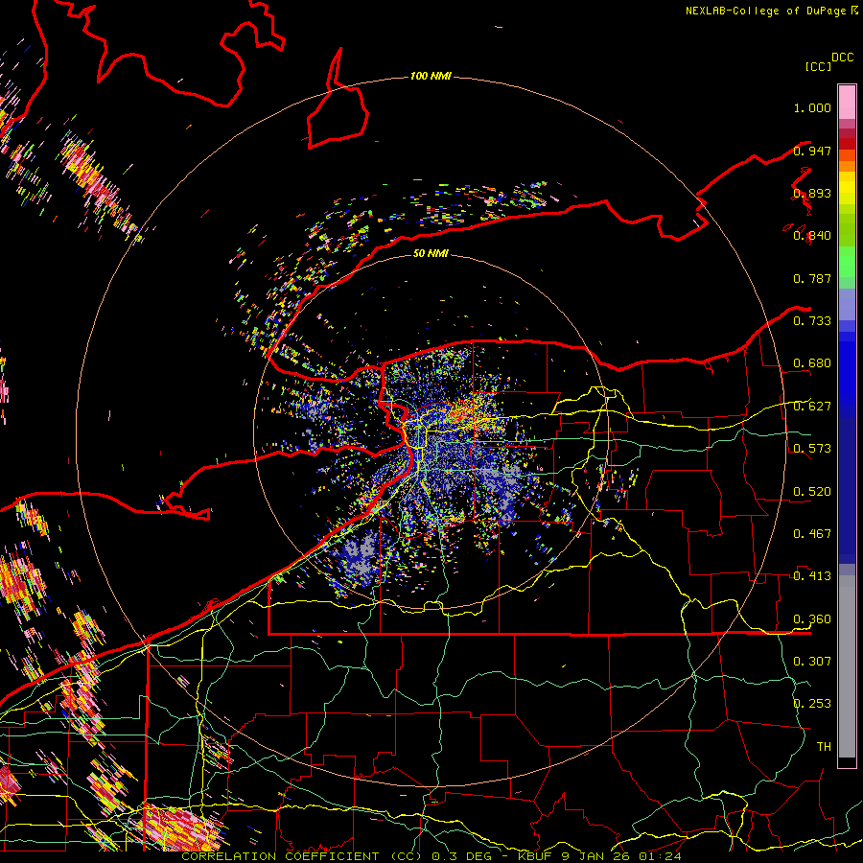863x863 pixels.
Task: Click the 01:24 timestamp text
Action: click(x=660, y=856)
